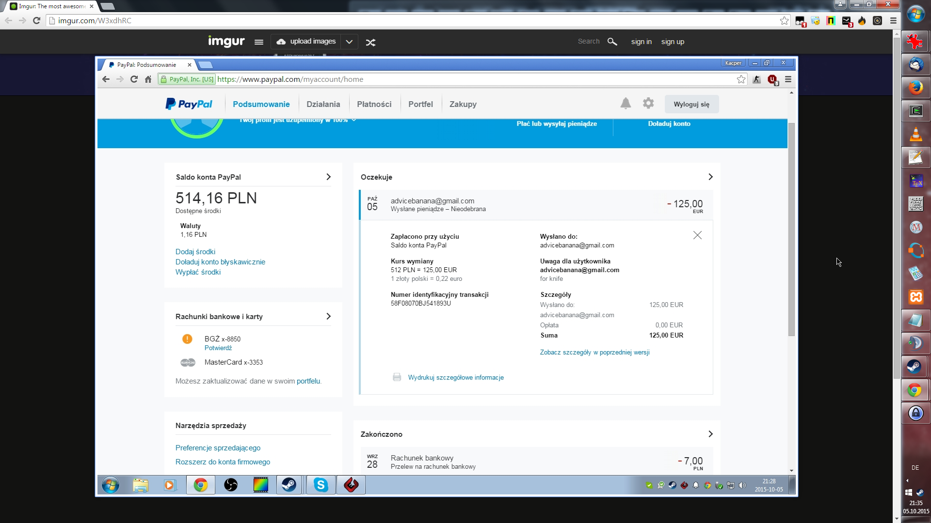Click the Steam icon in right sidebar
Screen dimensions: 931x523
[915, 367]
